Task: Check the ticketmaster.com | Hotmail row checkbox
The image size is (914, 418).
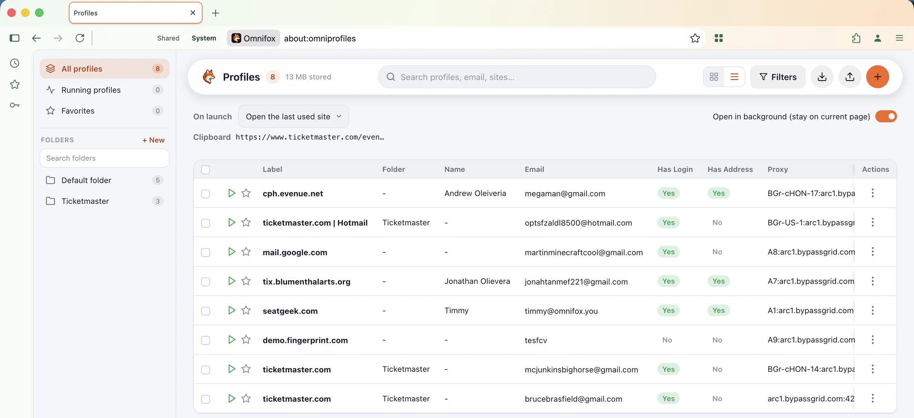Action: tap(206, 223)
